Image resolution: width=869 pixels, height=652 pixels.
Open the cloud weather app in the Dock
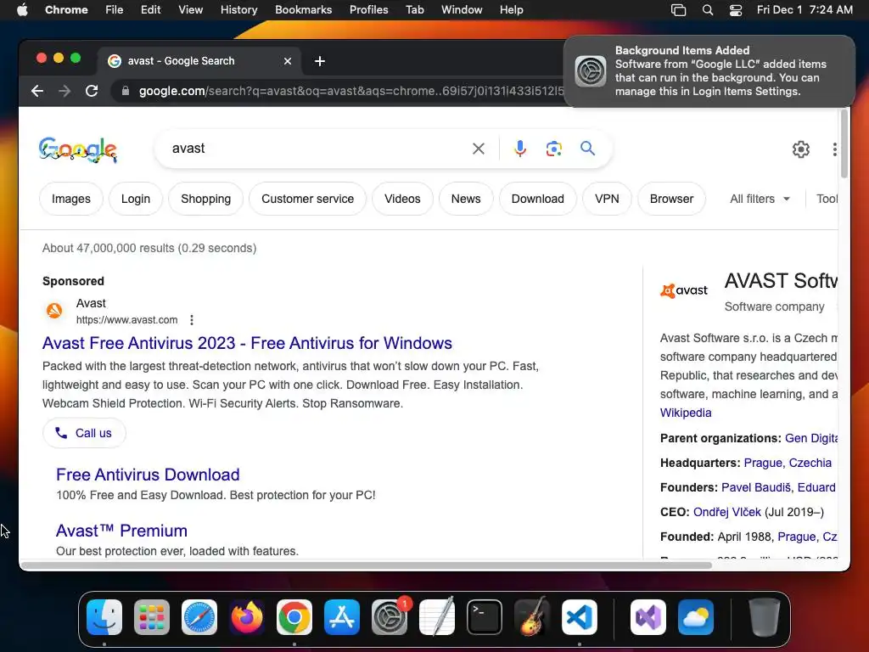point(696,617)
